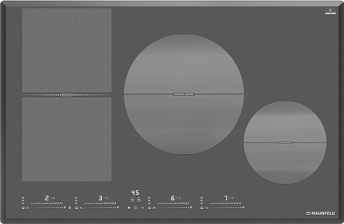Tap the 4.5 timer display

point(135,192)
